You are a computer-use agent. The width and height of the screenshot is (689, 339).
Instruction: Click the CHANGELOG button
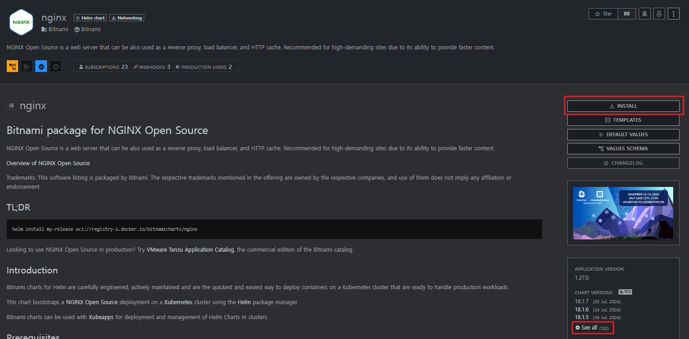coord(623,163)
